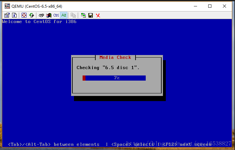Click "Welcome to CentOS for i386" text
Viewport: 235px width, 150px height.
(x=39, y=22)
